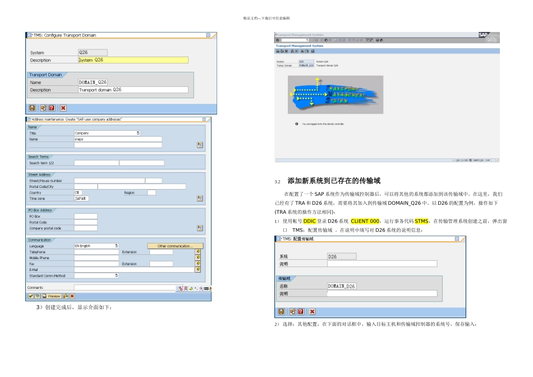Click the highlighted text CLIENT 000
Screen dimensions: 533x377
(365, 221)
